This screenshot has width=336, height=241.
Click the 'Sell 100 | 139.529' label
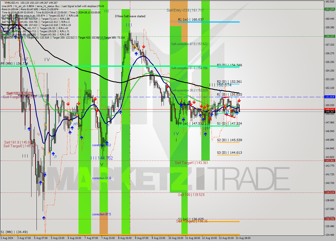coord(191,195)
